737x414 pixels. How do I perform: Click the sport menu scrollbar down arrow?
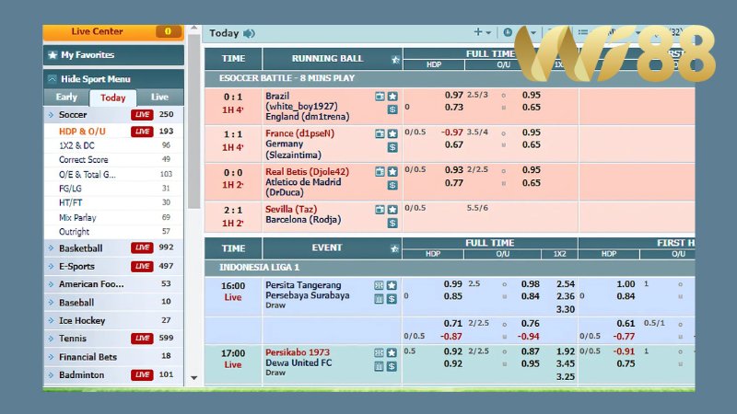coord(193,378)
